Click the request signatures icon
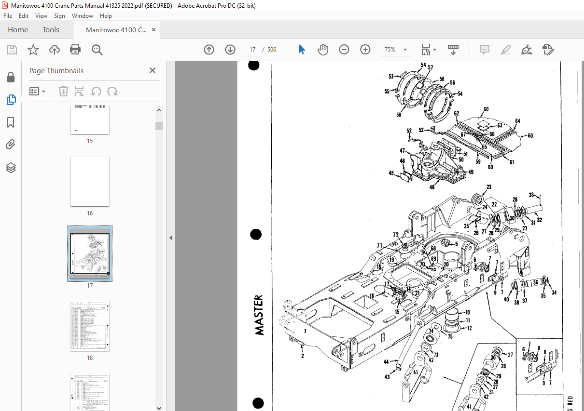Image resolution: width=584 pixels, height=411 pixels. point(548,50)
